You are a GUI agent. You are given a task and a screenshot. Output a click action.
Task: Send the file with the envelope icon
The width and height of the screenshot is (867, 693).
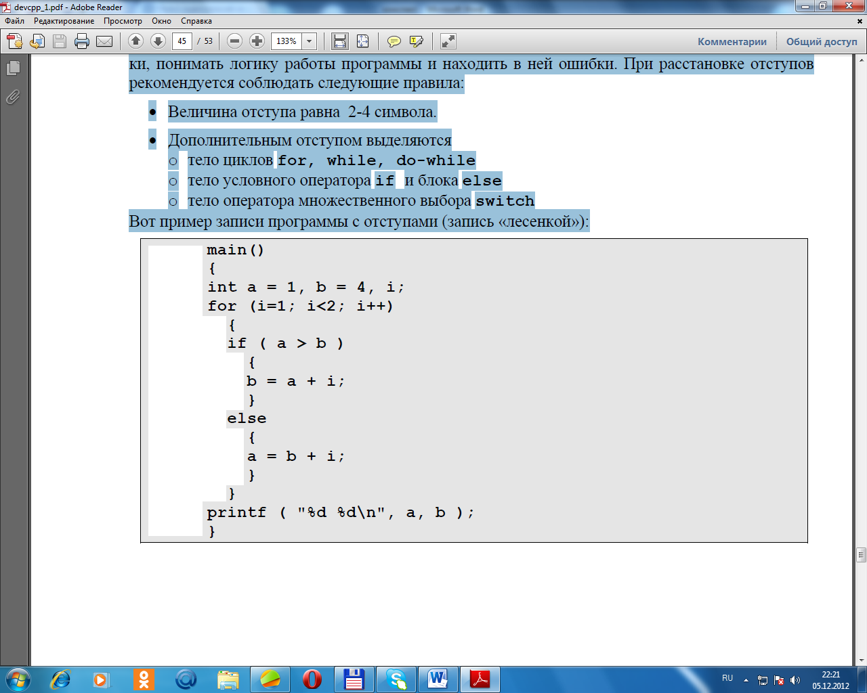pyautogui.click(x=104, y=41)
